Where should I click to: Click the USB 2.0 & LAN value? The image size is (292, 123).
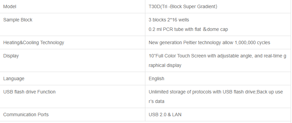pos(165,115)
